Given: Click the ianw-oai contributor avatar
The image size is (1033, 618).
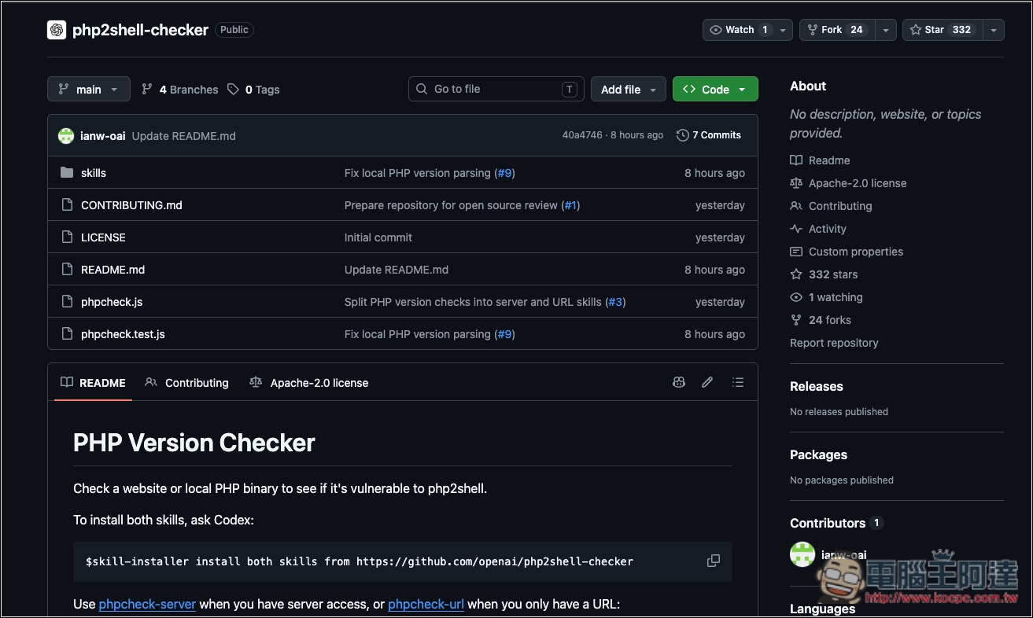Looking at the screenshot, I should [x=802, y=554].
